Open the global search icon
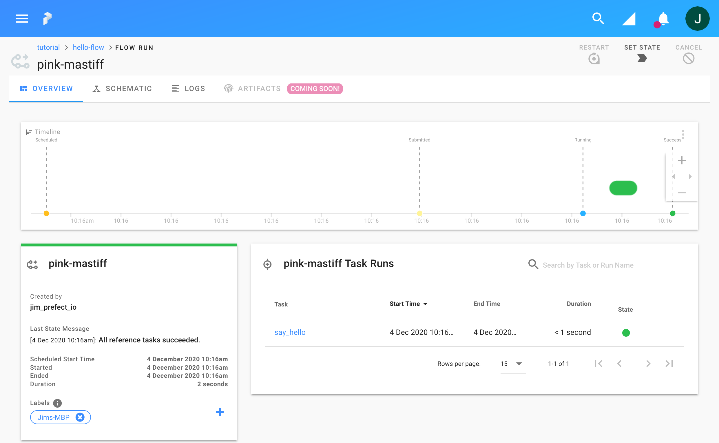Image resolution: width=719 pixels, height=443 pixels. (598, 19)
